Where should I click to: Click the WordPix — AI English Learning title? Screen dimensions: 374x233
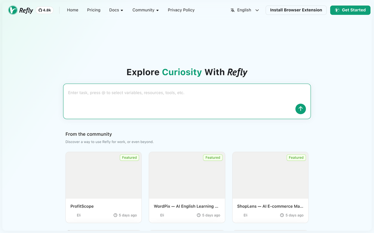tap(186, 206)
